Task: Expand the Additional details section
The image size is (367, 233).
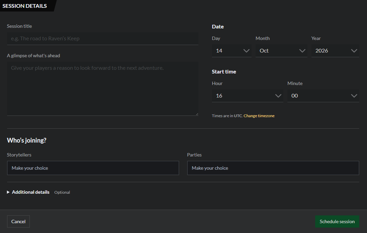Action: point(28,192)
